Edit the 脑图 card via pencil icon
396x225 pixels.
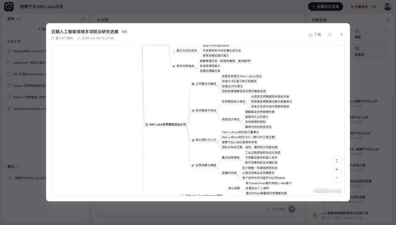click(x=385, y=31)
